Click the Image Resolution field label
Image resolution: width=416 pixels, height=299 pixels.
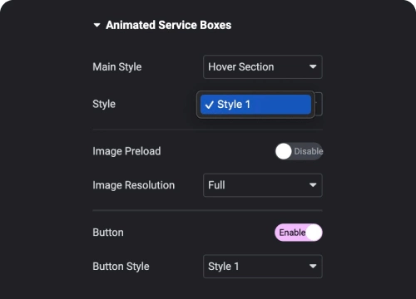134,185
